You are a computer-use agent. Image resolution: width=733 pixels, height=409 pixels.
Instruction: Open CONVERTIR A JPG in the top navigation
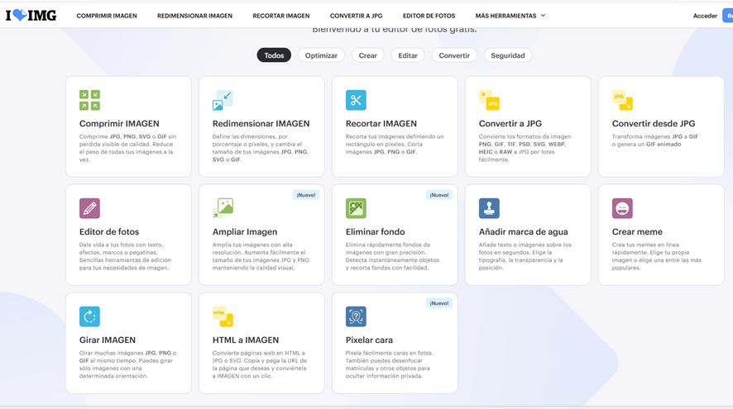click(357, 16)
